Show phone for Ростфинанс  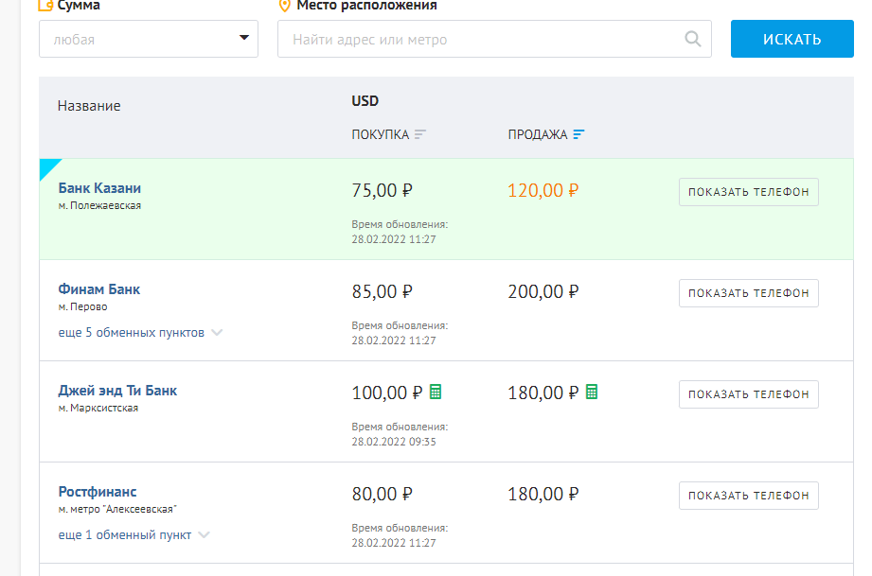(749, 495)
